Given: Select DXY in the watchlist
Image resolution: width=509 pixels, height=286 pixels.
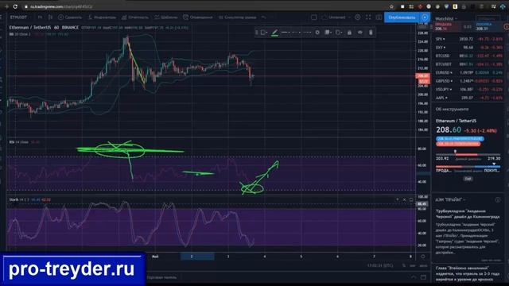Looking at the screenshot, I should pos(468,48).
